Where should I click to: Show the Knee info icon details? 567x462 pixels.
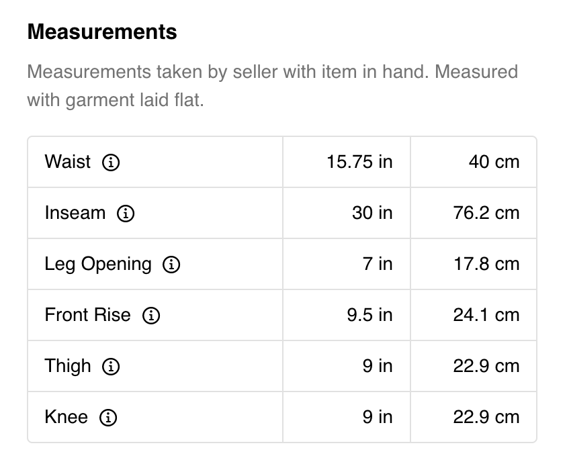click(108, 418)
